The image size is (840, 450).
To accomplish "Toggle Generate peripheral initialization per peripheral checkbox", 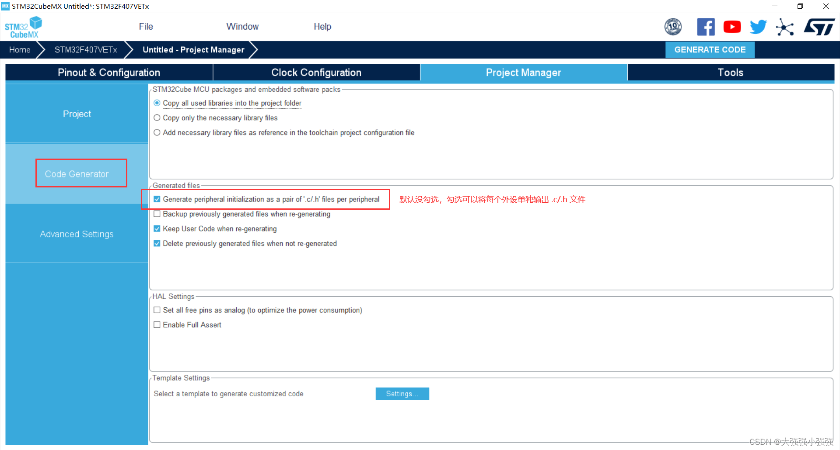I will point(157,199).
